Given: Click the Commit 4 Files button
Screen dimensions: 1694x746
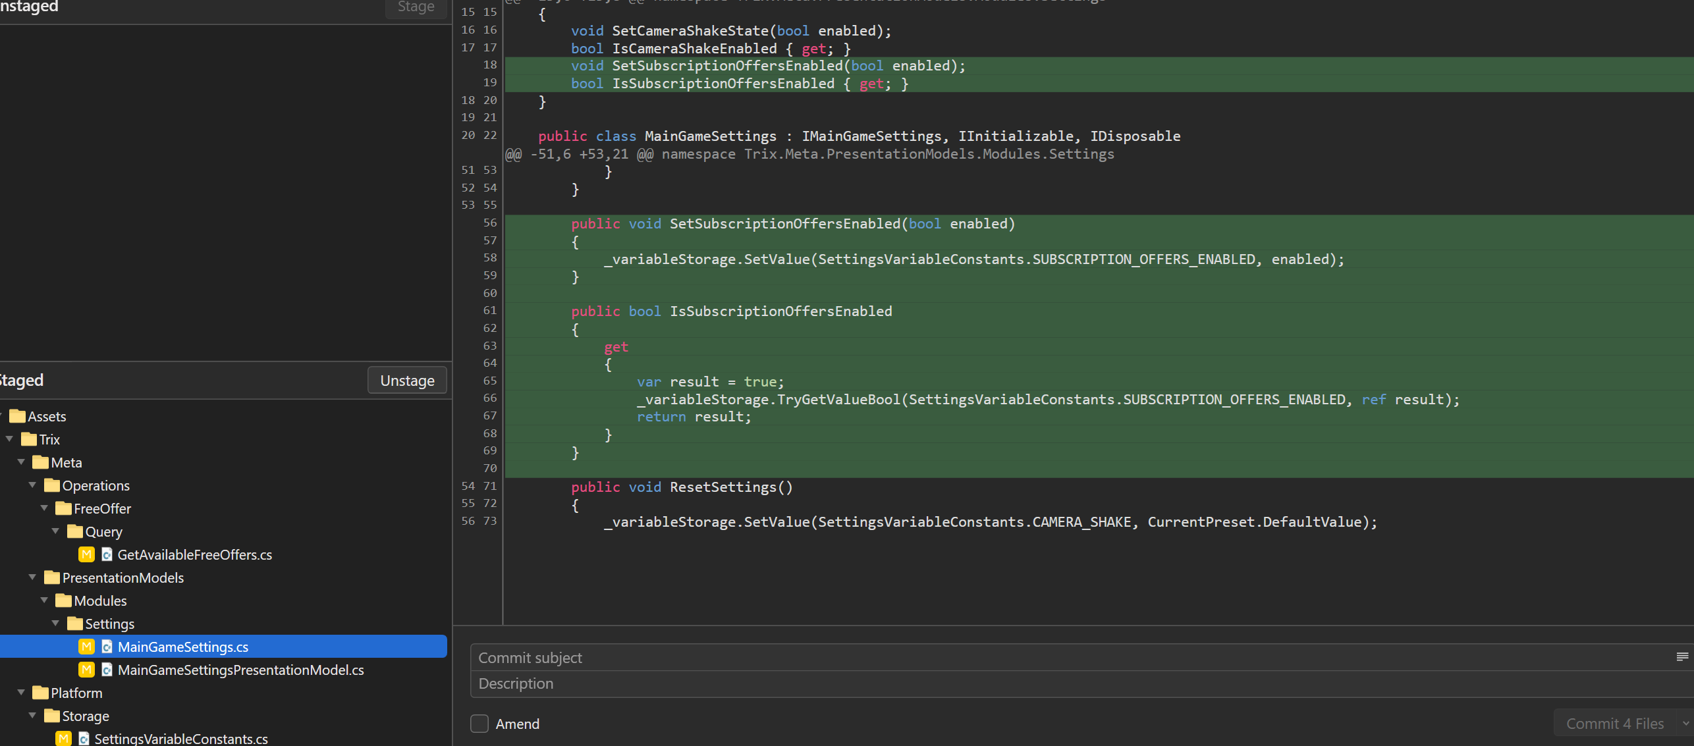Looking at the screenshot, I should tap(1614, 724).
